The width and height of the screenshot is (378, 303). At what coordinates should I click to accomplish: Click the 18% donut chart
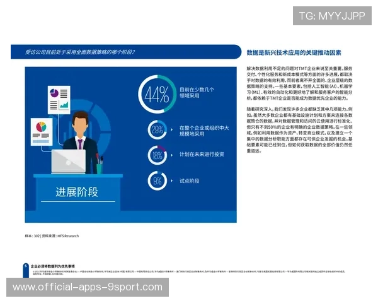click(x=157, y=156)
